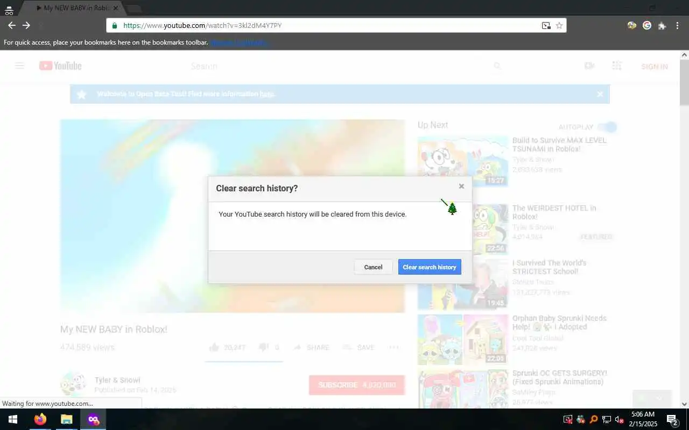The width and height of the screenshot is (689, 430).
Task: Close the My NEW BABY in Roblox tab
Action: coord(116,8)
